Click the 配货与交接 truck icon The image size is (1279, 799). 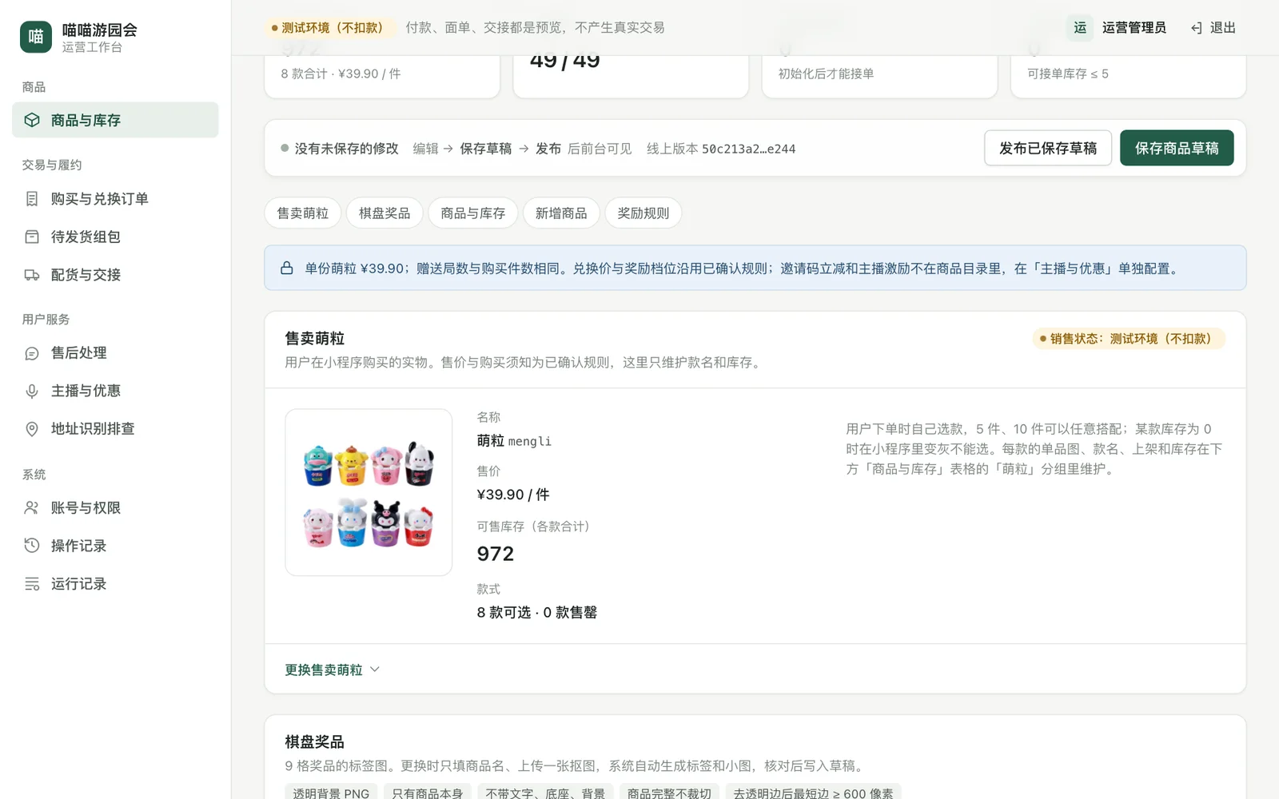[x=32, y=275]
